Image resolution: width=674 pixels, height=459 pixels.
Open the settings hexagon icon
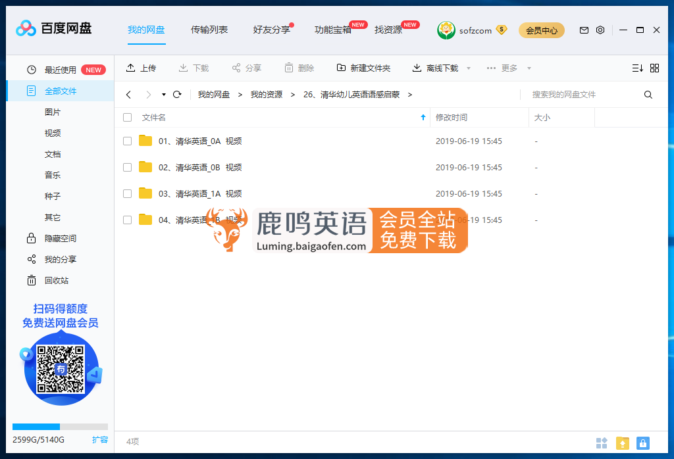coord(600,30)
